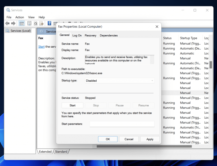Open the blue Help toolbar icon
Screen dimensions: 217x166
pos(49,23)
